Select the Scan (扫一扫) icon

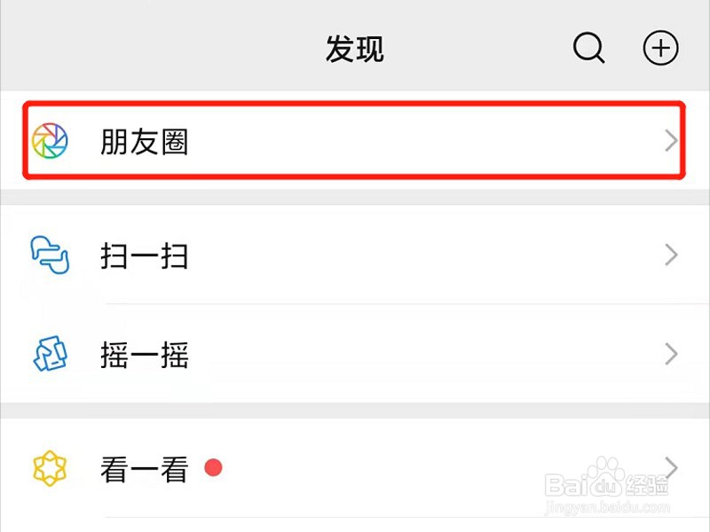pos(51,255)
